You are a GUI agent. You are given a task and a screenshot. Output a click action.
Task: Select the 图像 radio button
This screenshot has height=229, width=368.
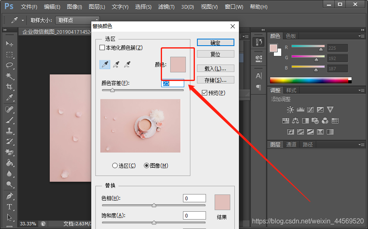(x=146, y=166)
